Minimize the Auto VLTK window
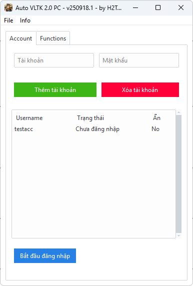This screenshot has height=286, width=193. tap(135, 7)
